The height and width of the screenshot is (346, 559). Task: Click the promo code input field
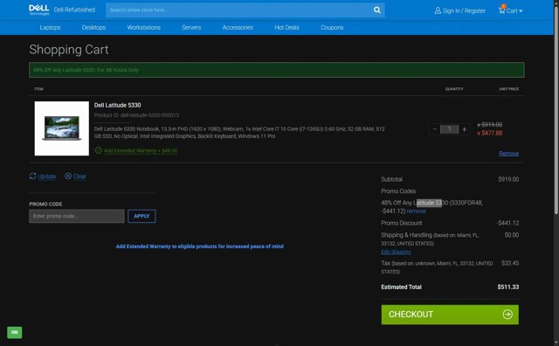[x=77, y=216]
